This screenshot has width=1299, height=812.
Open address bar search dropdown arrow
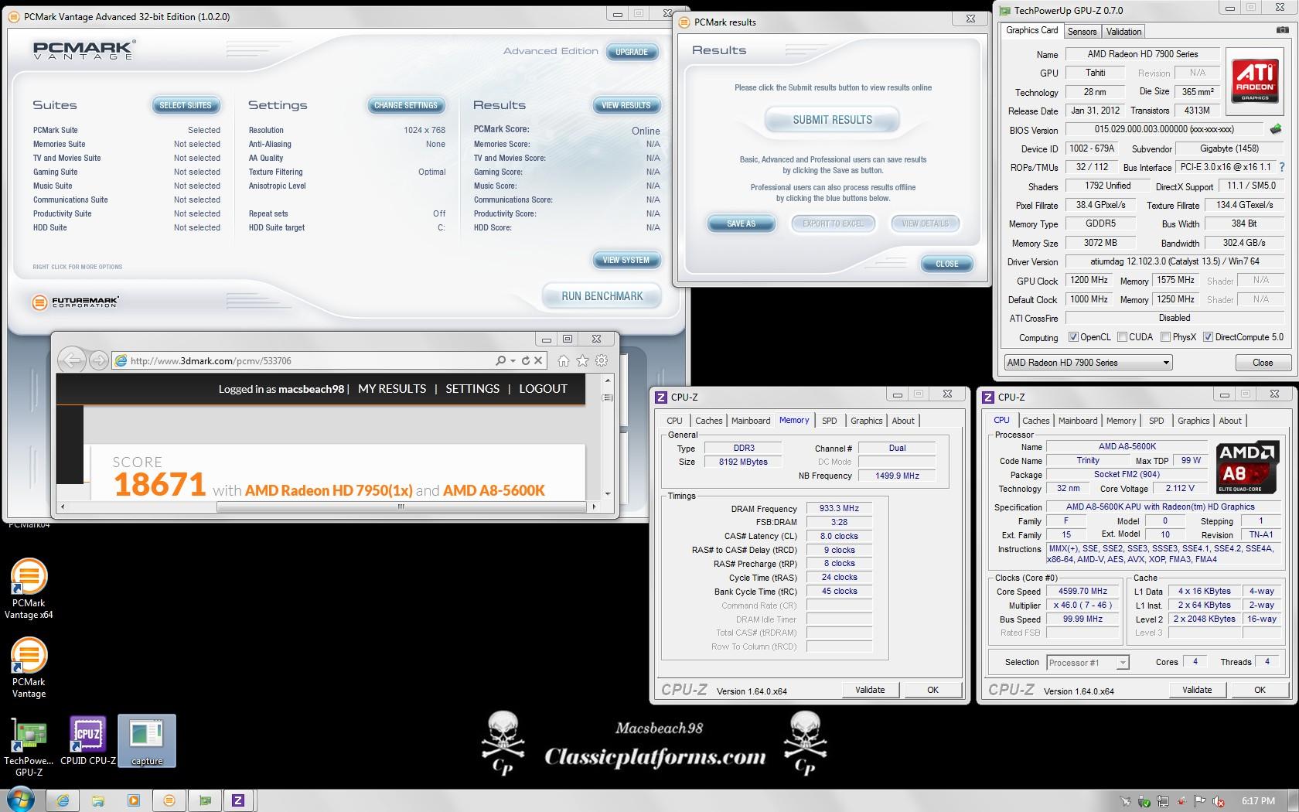(512, 360)
